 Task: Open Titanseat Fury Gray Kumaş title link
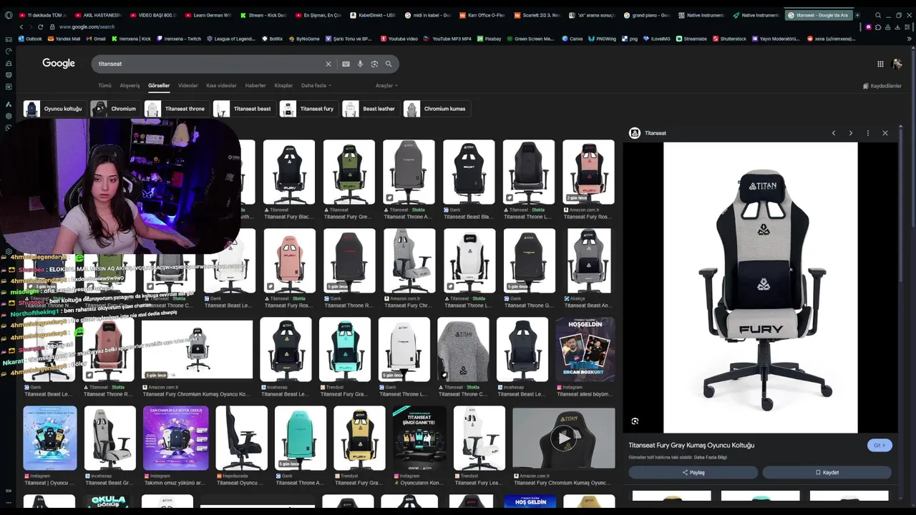[691, 445]
